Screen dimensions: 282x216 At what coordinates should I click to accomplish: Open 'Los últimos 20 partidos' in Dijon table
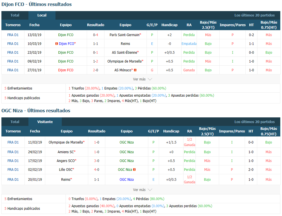tap(254, 15)
